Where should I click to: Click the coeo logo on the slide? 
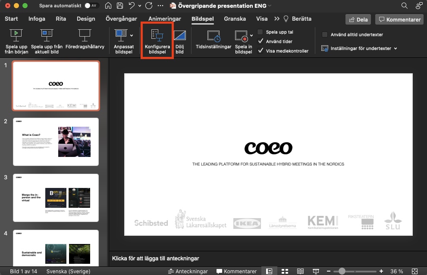point(268,148)
